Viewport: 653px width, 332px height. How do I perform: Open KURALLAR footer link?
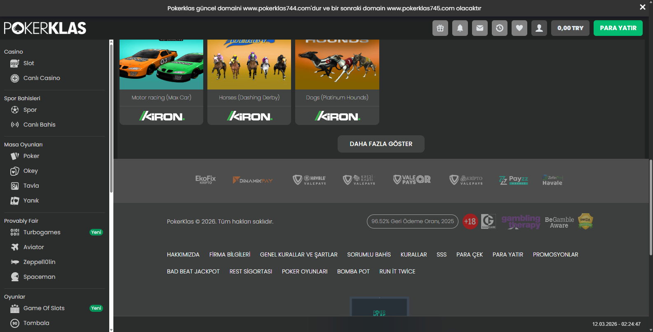coord(414,254)
